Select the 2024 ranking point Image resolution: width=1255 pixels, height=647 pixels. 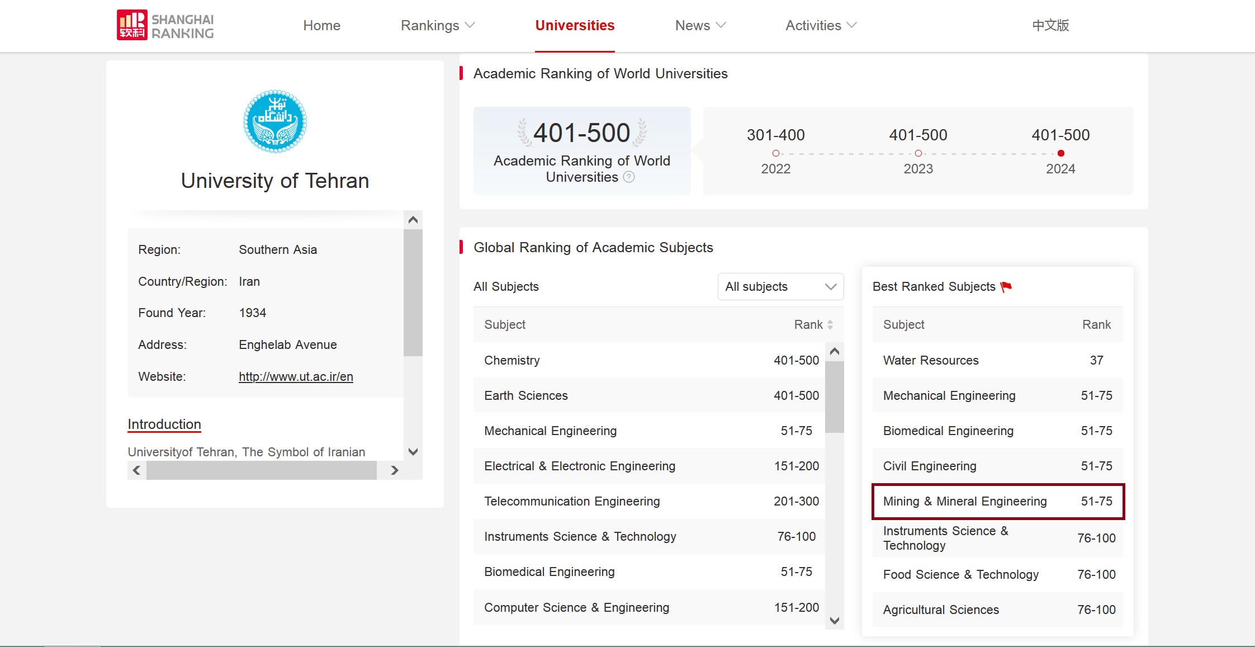[x=1060, y=153]
